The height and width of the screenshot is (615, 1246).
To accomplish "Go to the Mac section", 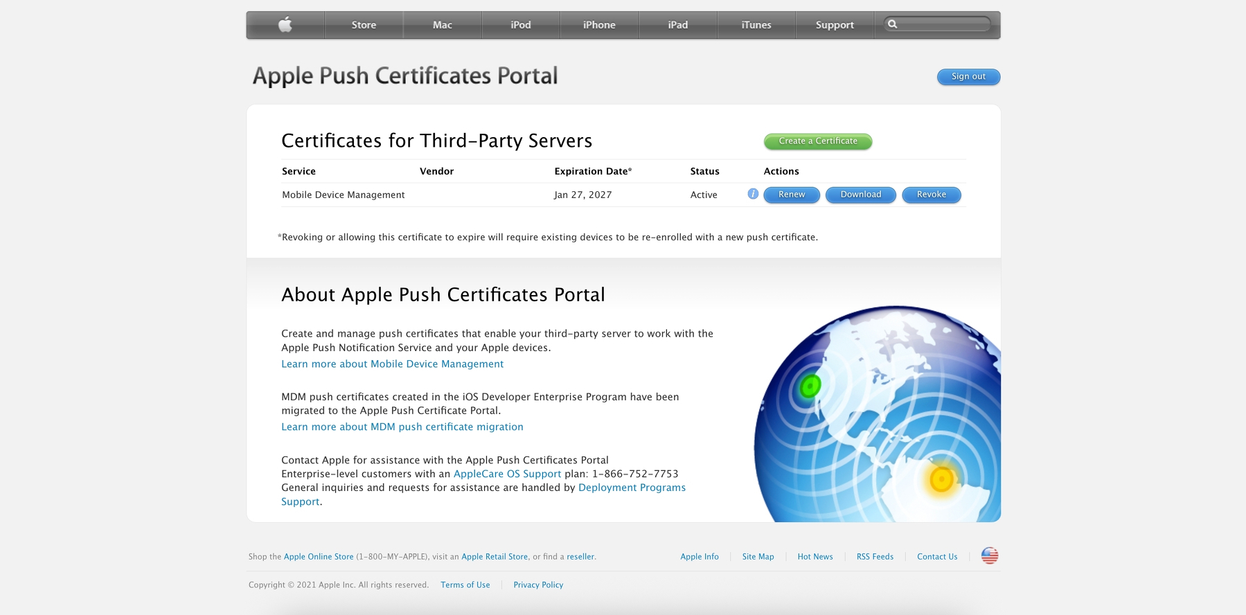I will [442, 25].
